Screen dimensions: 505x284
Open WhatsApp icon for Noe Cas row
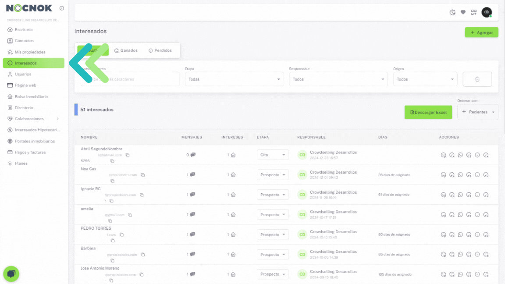click(x=460, y=175)
